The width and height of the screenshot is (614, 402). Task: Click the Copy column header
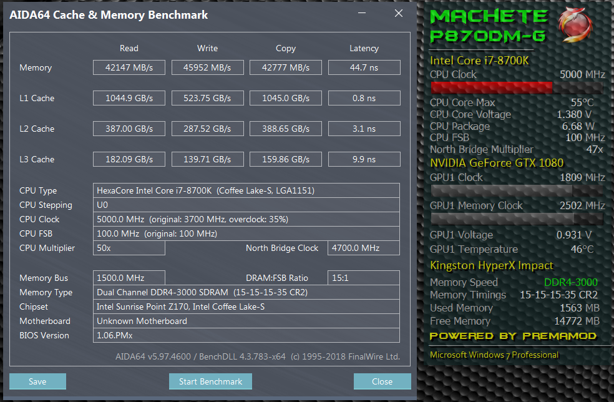tap(286, 49)
